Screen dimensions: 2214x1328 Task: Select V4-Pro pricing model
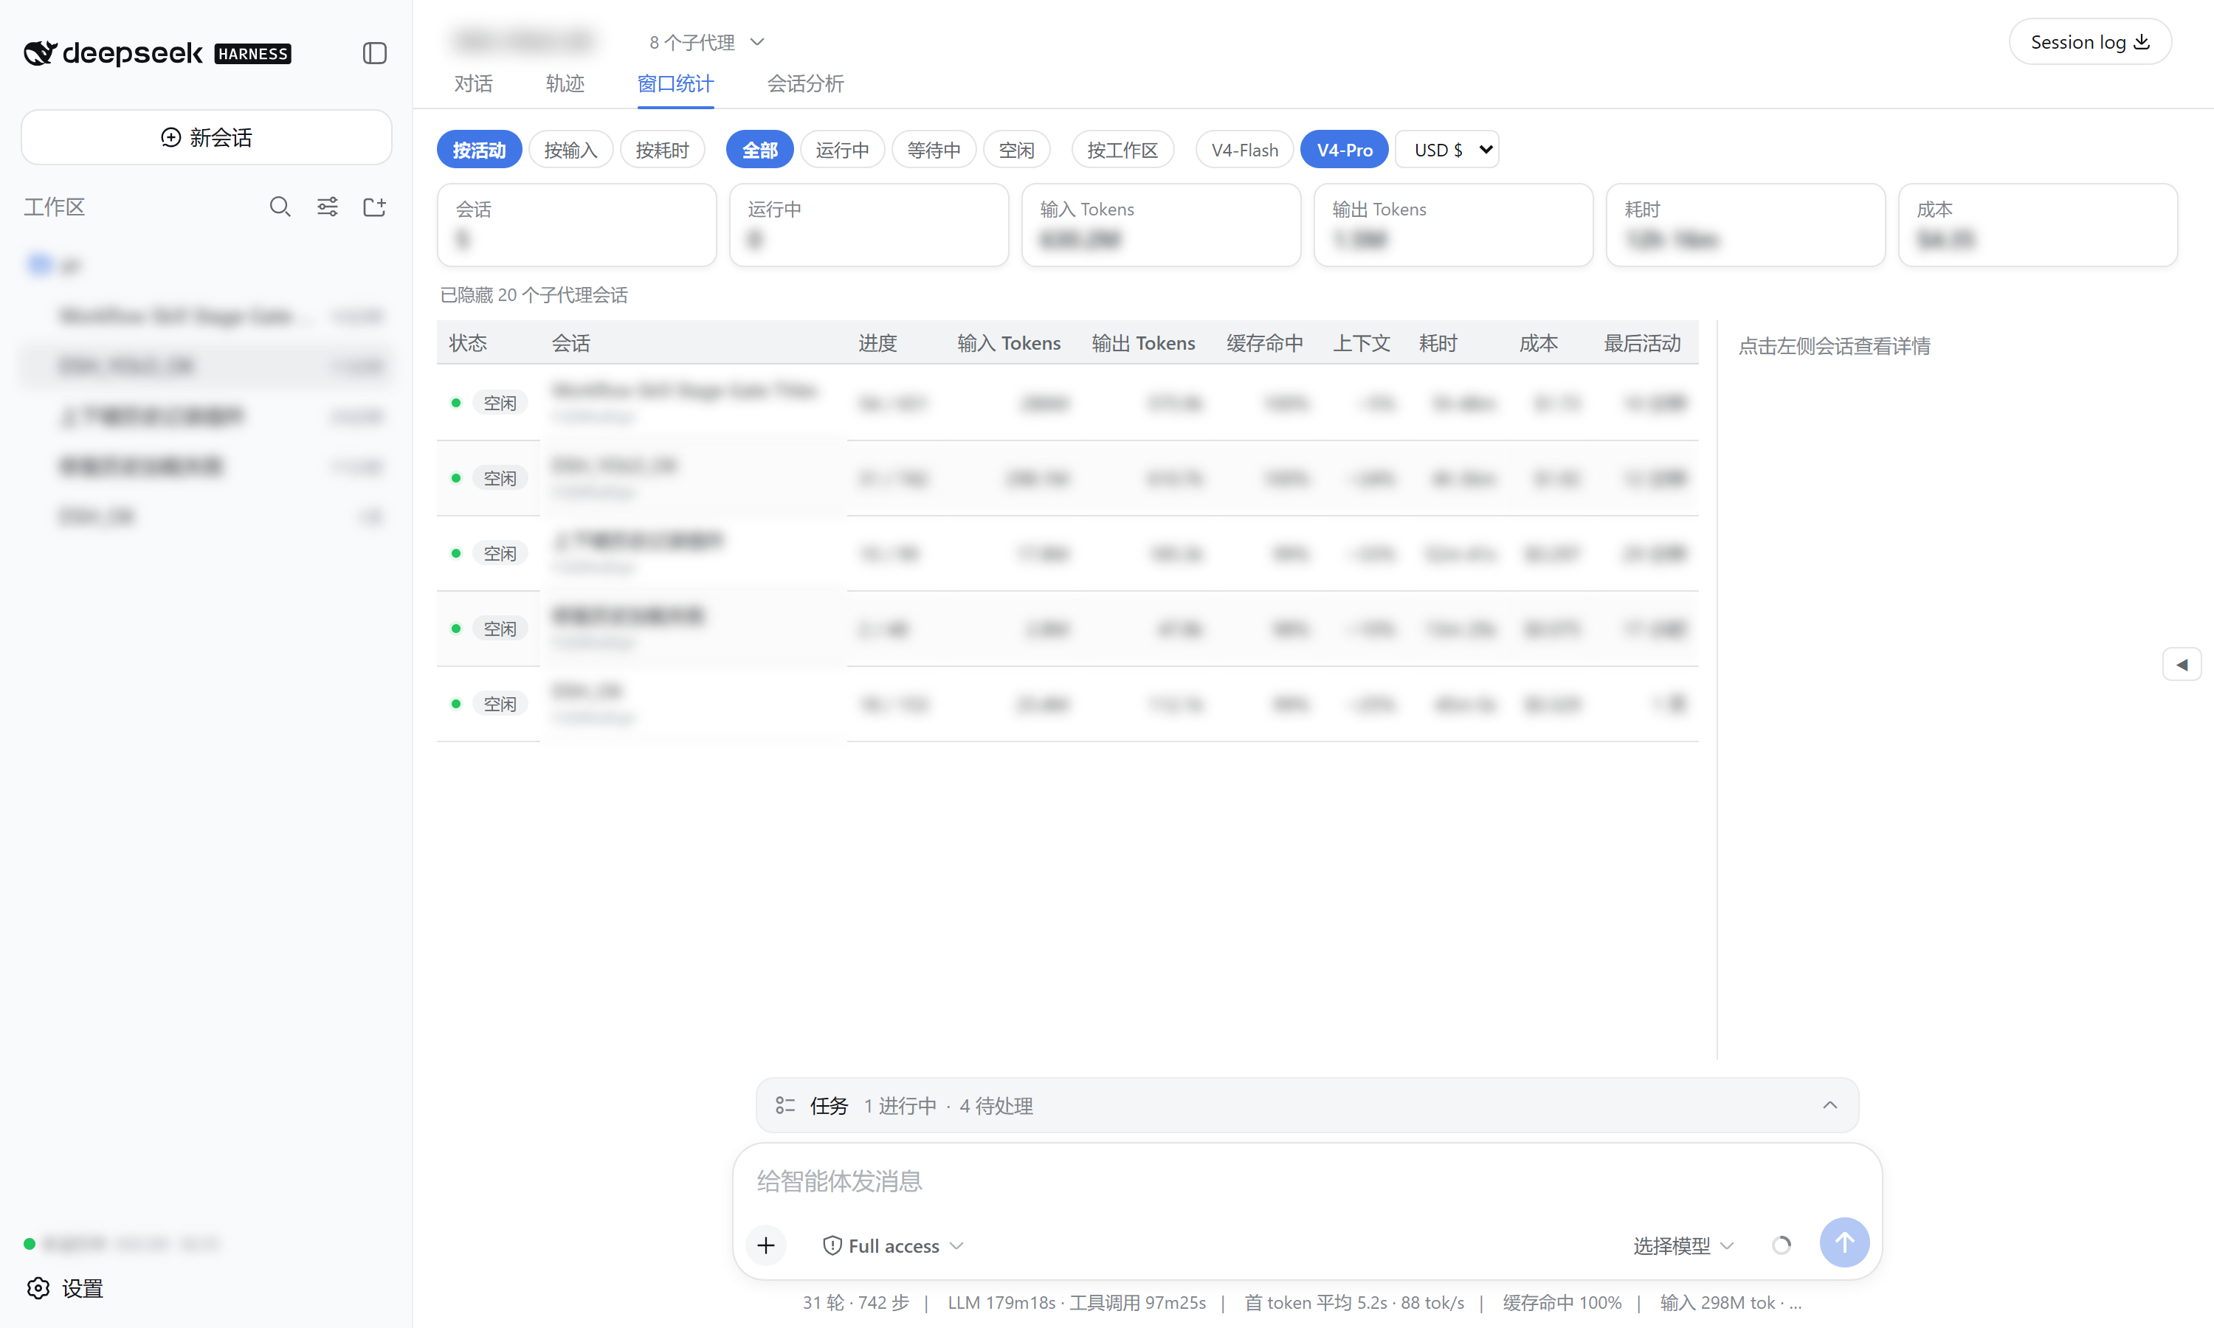click(x=1344, y=150)
